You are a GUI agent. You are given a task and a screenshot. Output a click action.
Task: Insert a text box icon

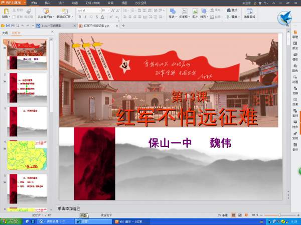184,11
